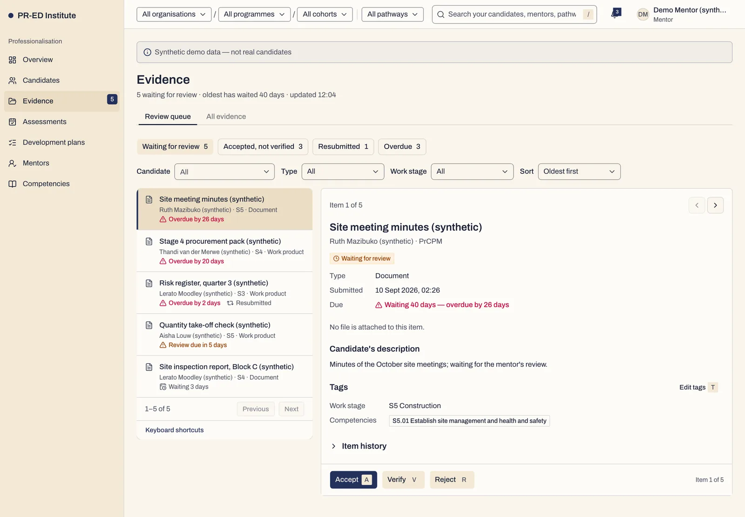Image resolution: width=745 pixels, height=517 pixels.
Task: Open the notifications bell
Action: [x=616, y=14]
